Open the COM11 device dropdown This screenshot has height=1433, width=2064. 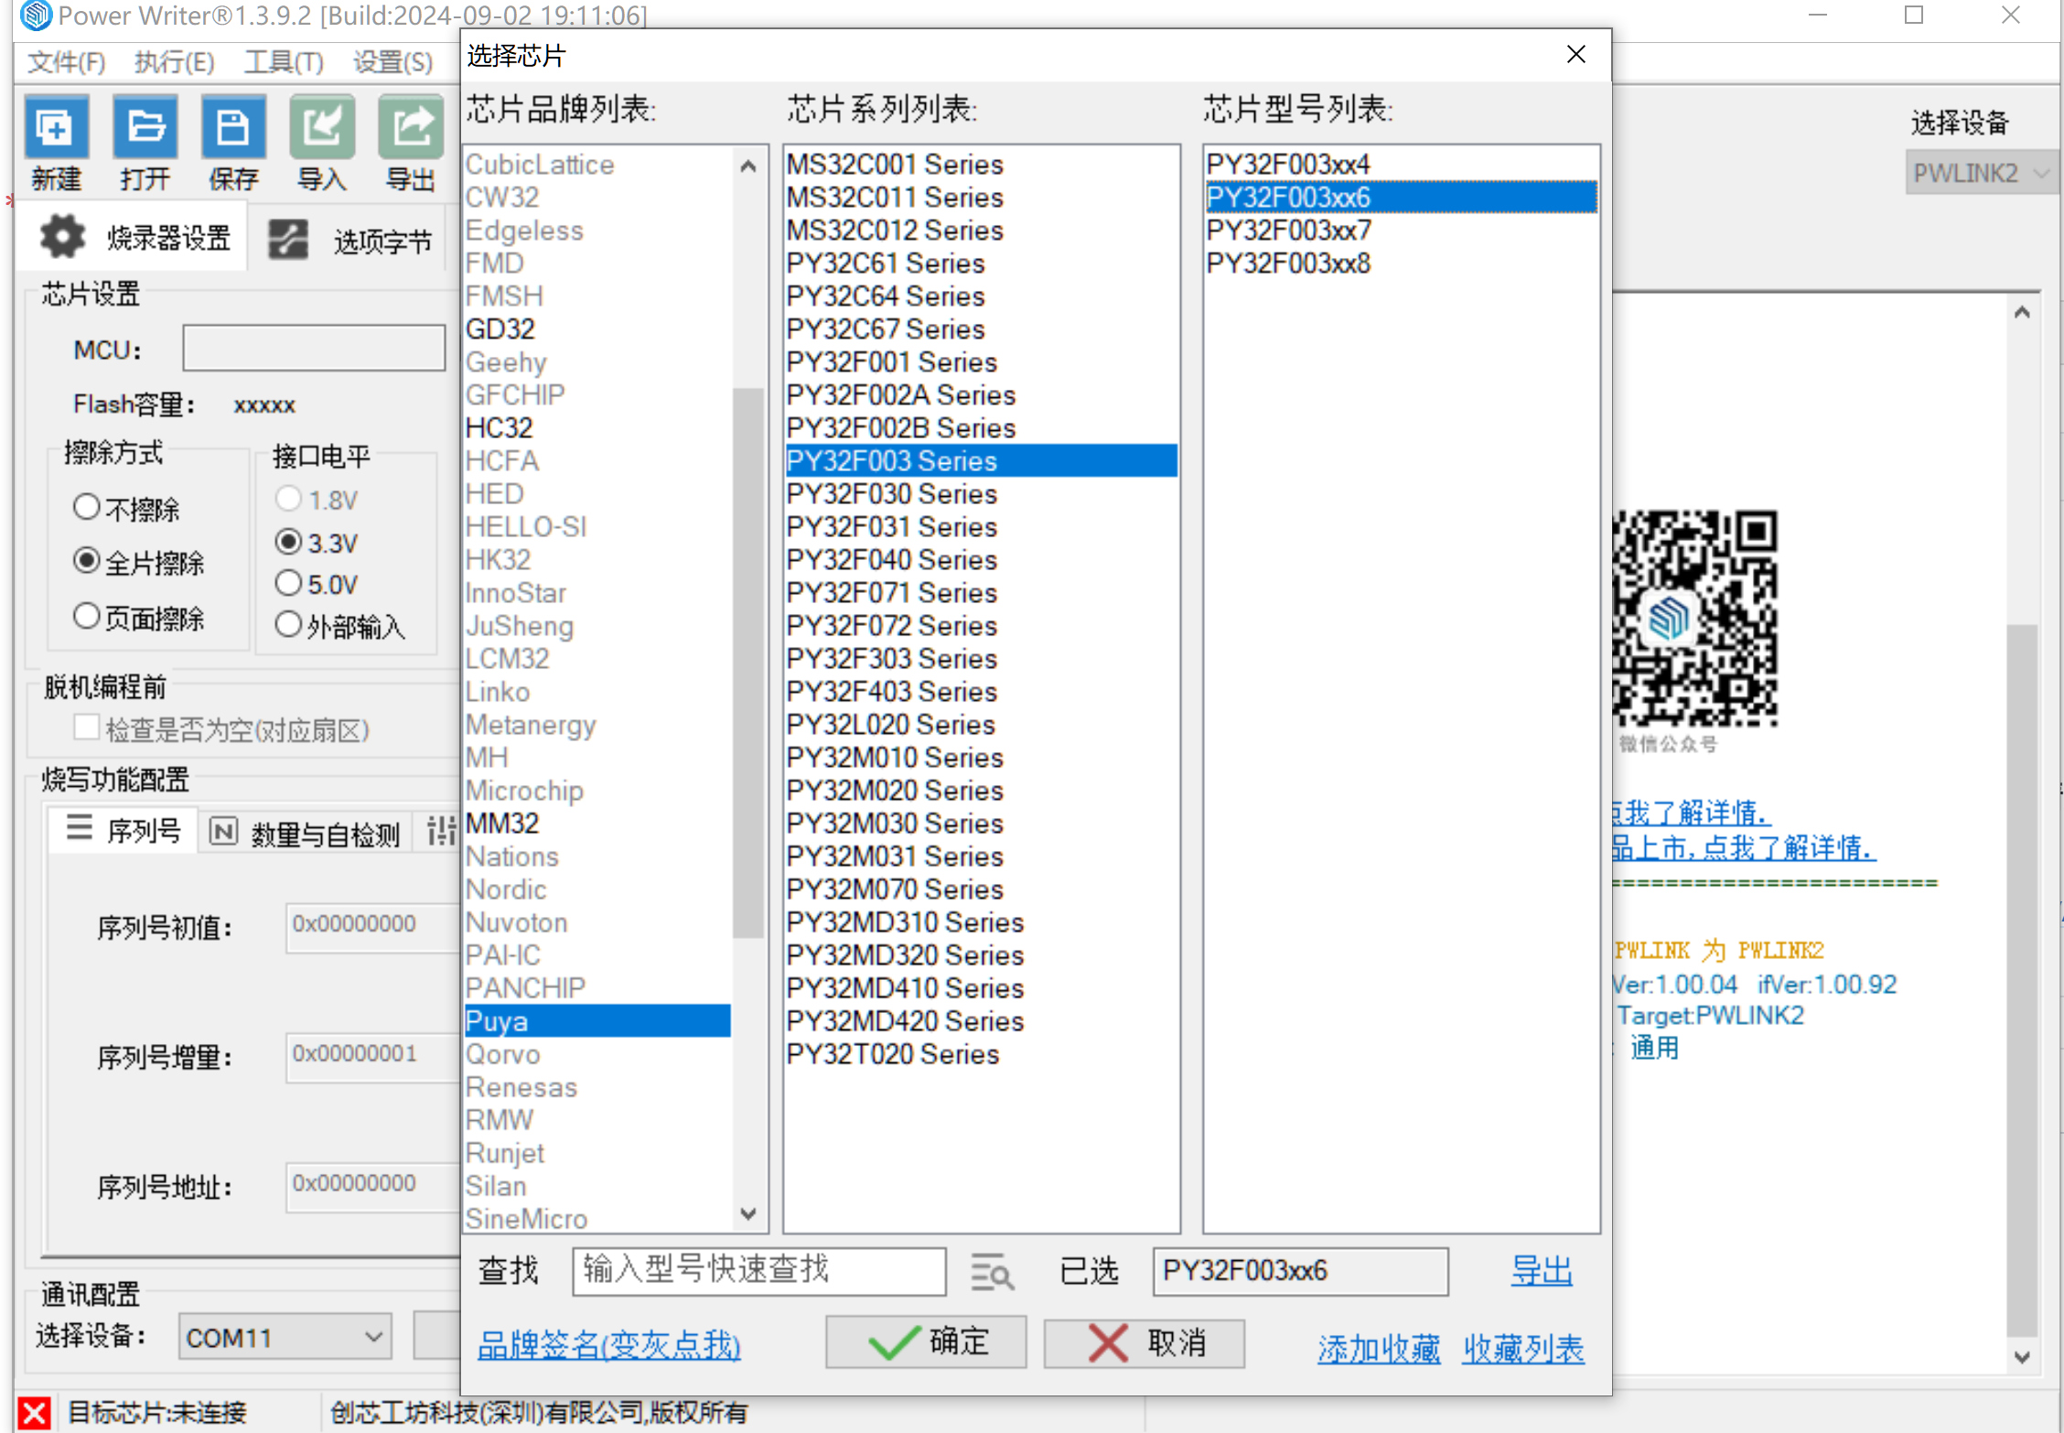[x=285, y=1337]
